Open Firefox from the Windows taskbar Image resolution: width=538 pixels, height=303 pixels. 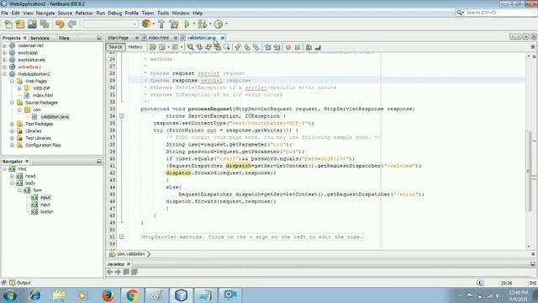pos(108,295)
